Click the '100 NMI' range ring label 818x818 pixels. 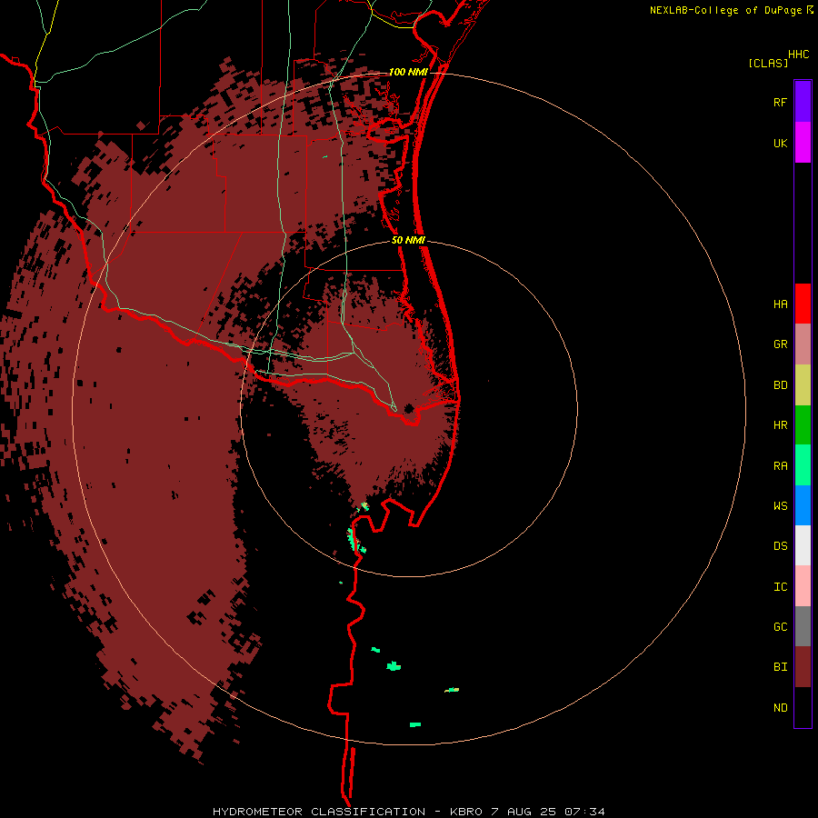408,72
